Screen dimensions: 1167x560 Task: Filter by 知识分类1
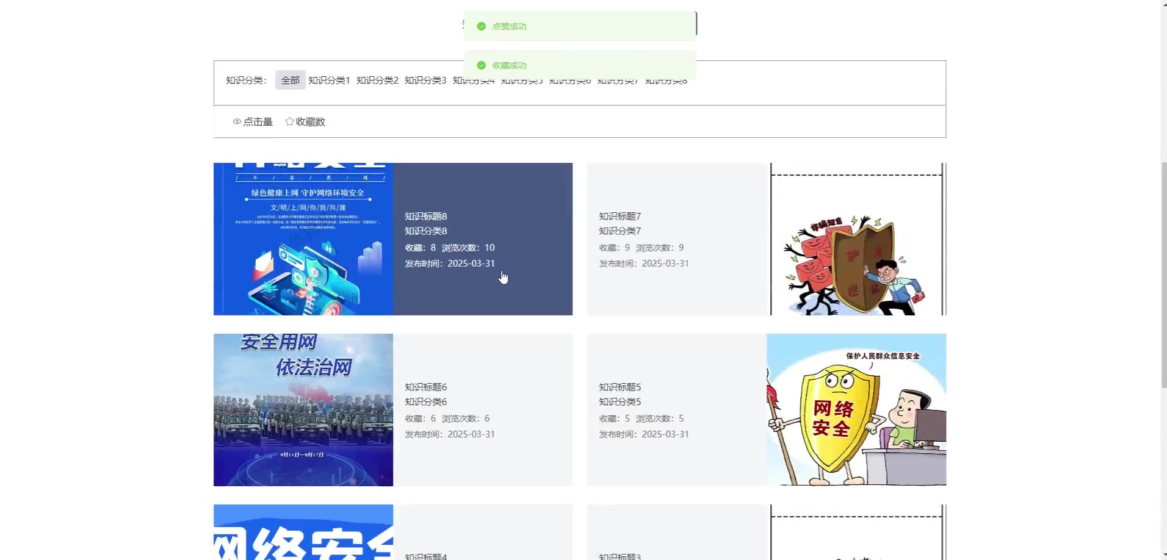click(329, 80)
